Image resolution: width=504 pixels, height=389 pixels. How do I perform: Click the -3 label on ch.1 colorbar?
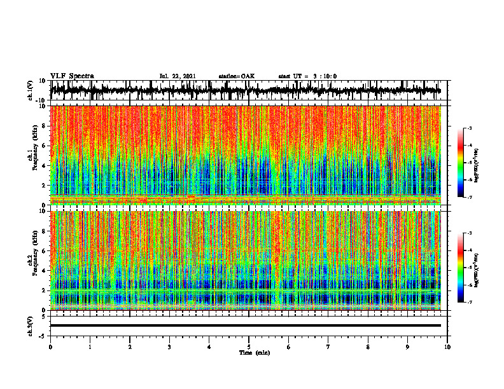tap(469, 128)
